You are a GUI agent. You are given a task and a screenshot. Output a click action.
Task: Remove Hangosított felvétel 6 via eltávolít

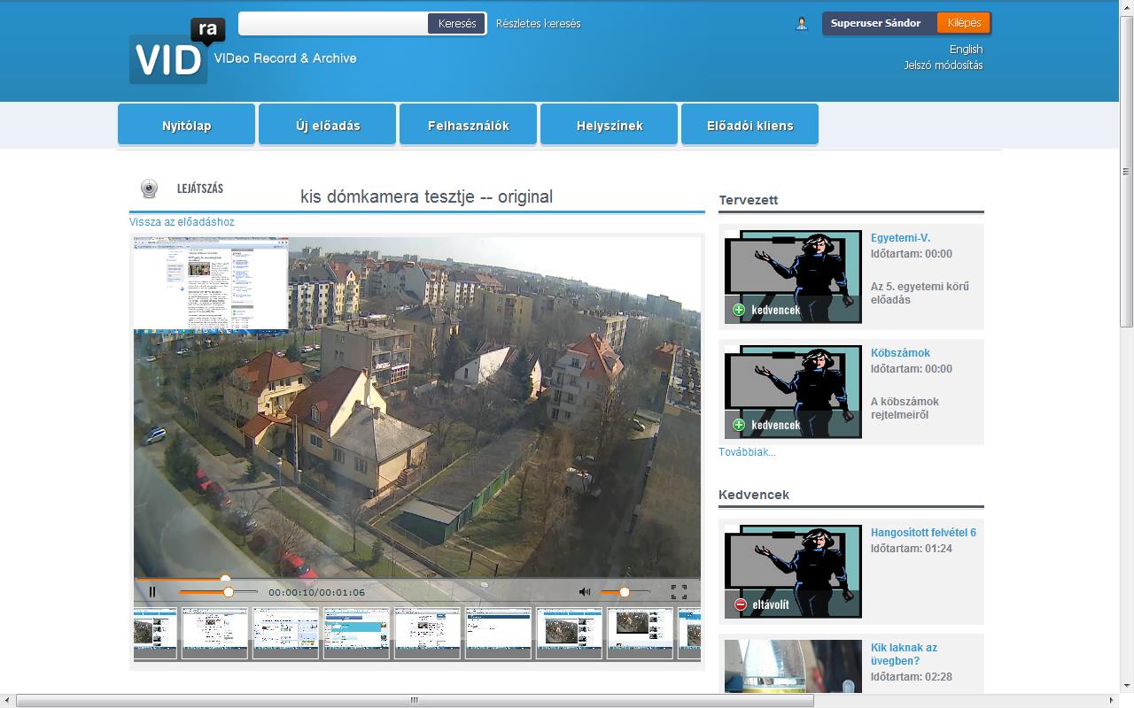pyautogui.click(x=741, y=604)
